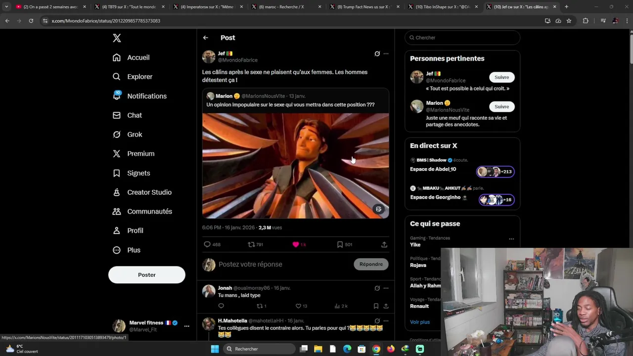Share Jonah's comment

(386, 306)
